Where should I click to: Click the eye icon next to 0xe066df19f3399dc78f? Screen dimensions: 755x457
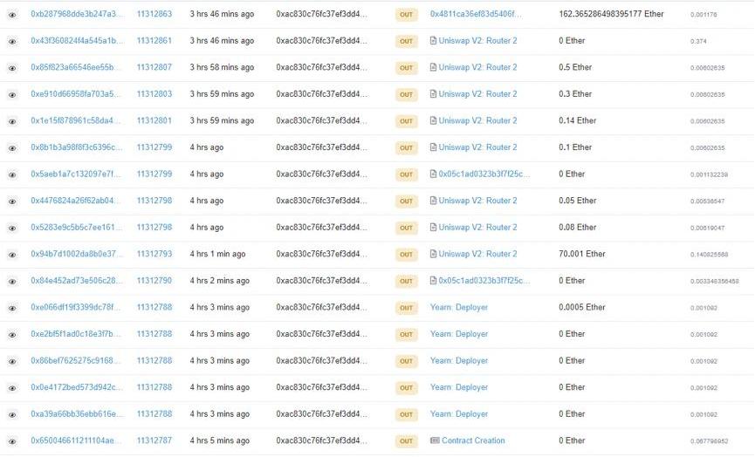click(12, 308)
